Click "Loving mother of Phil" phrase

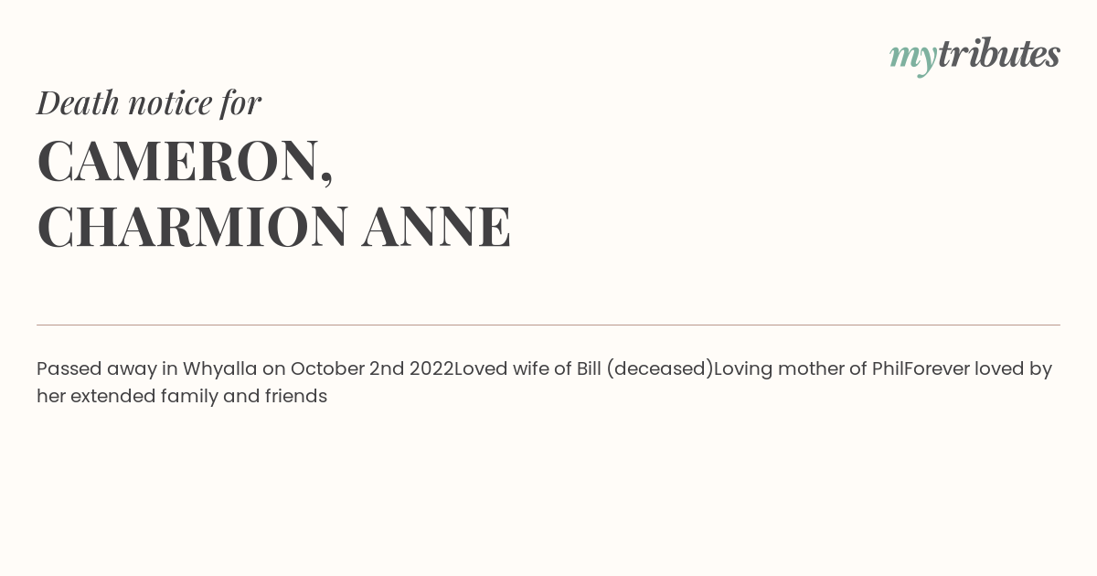coord(809,369)
